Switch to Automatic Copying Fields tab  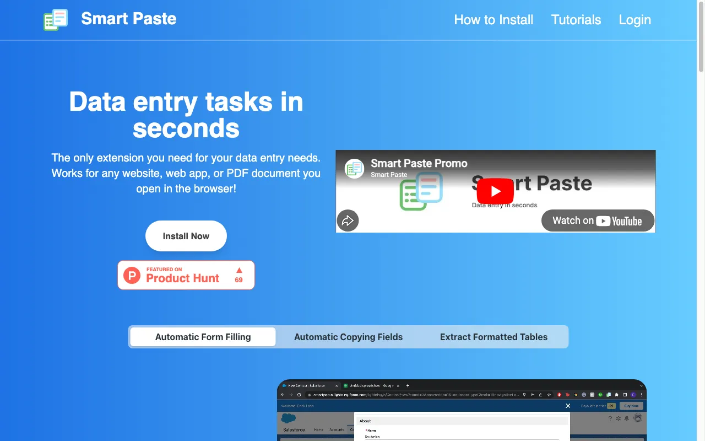click(x=349, y=337)
